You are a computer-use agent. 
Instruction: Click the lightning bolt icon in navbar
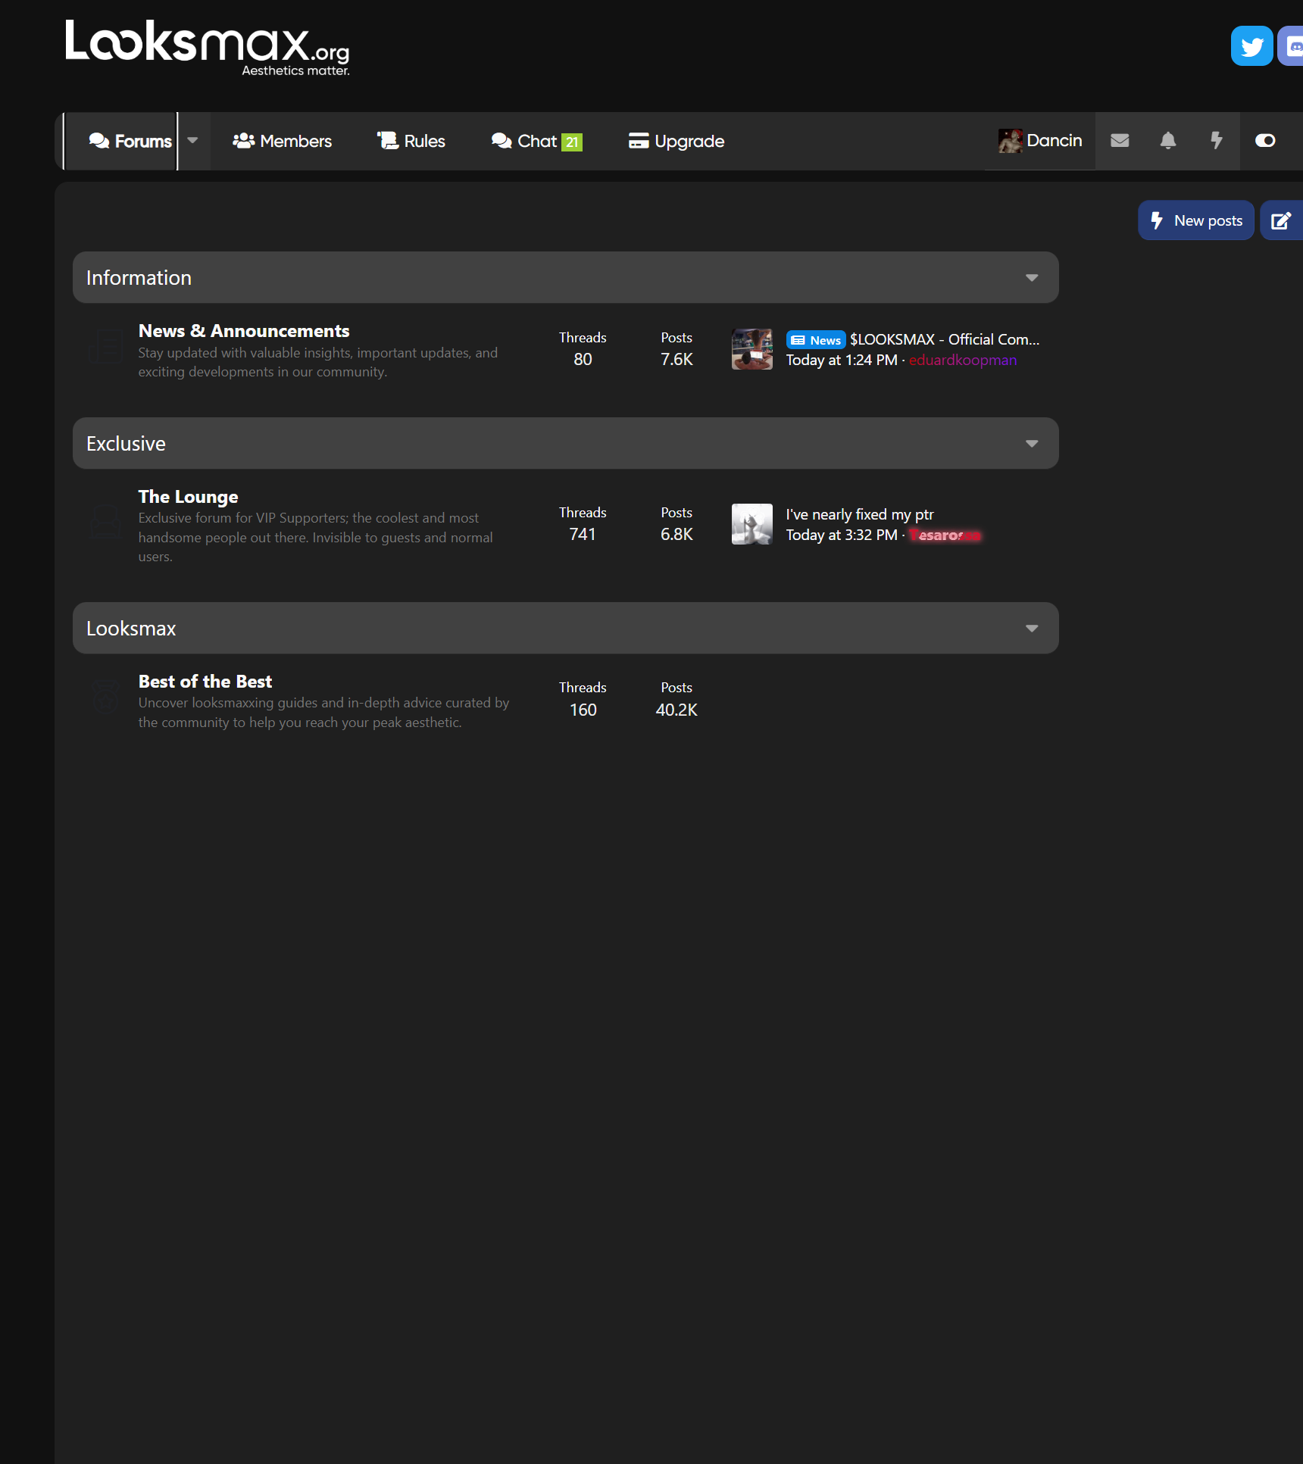[1217, 140]
